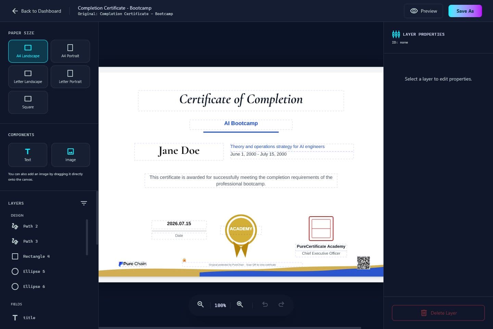This screenshot has width=493, height=329.
Task: Select the title field layer
Action: coord(48,318)
